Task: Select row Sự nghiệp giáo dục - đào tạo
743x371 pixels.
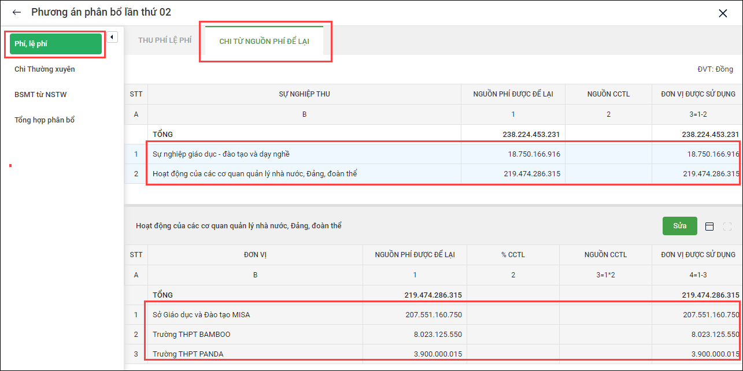Action: (221, 154)
